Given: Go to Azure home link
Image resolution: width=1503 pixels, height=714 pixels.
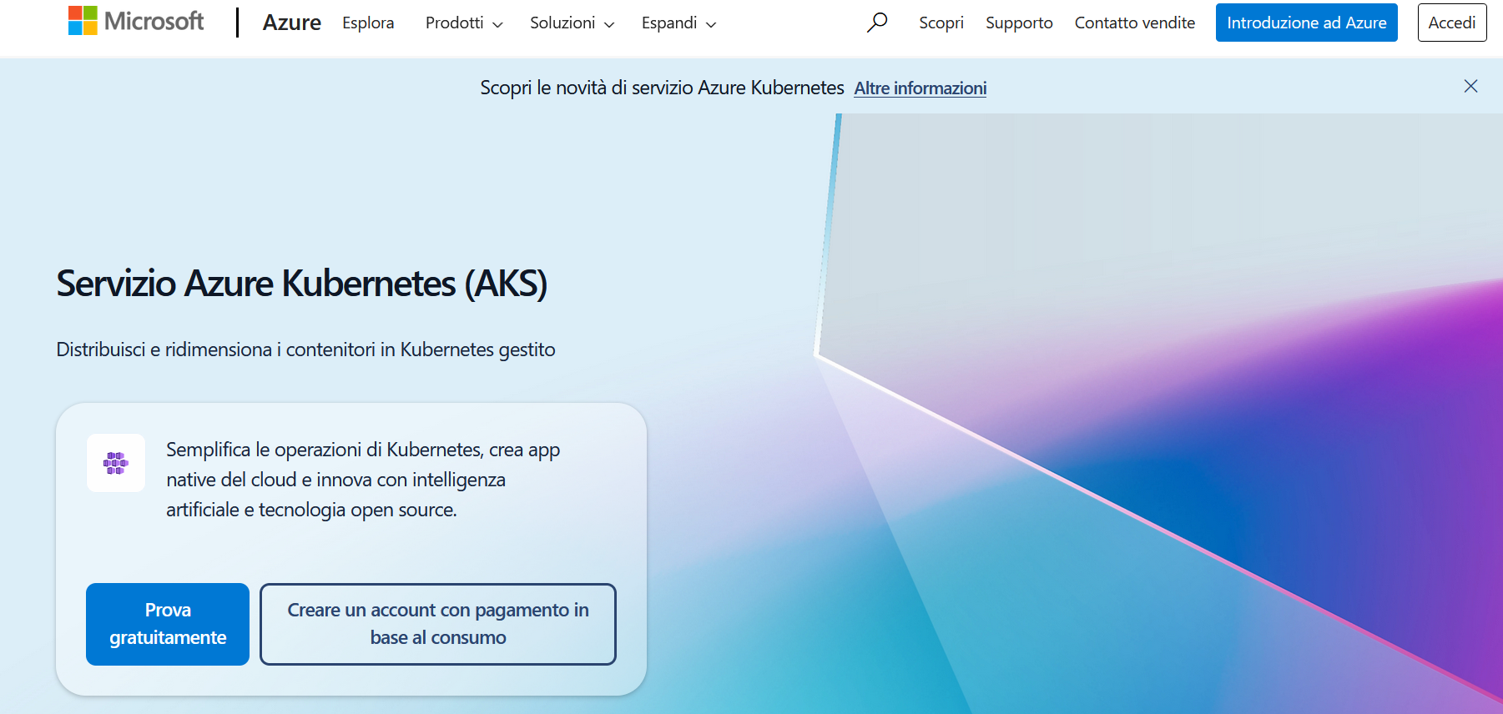Looking at the screenshot, I should tap(291, 23).
